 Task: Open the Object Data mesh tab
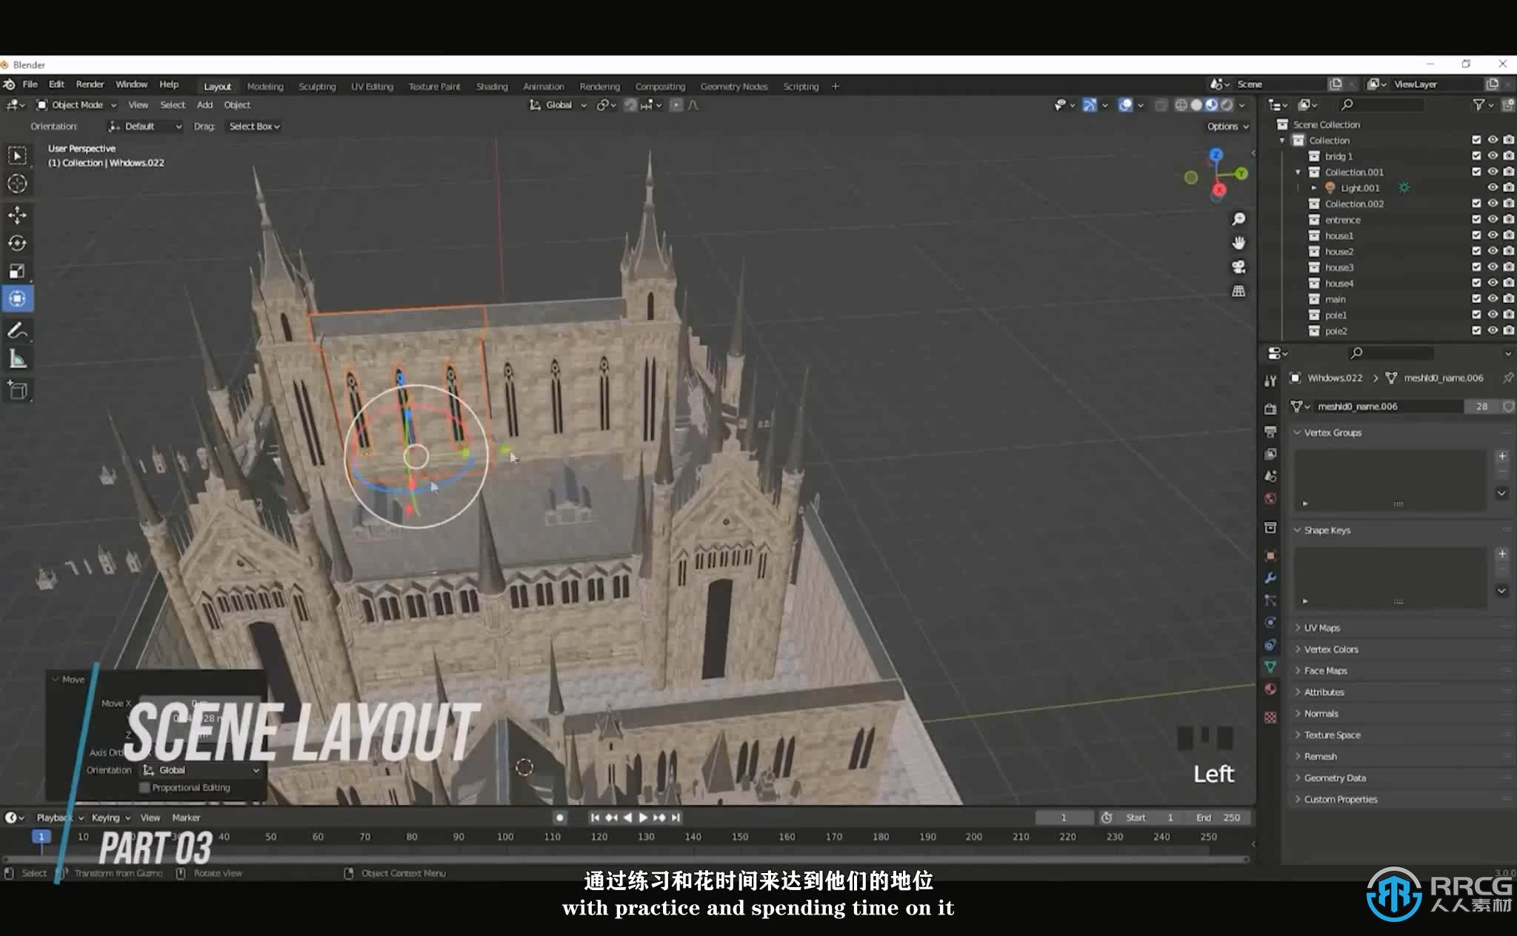[1270, 666]
